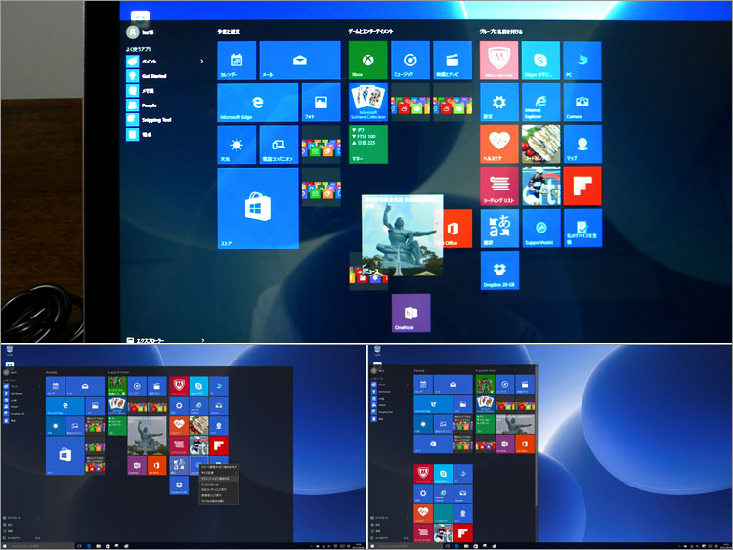733x550 pixels.
Task: Open the メール tile in the top photo
Action: point(300,61)
